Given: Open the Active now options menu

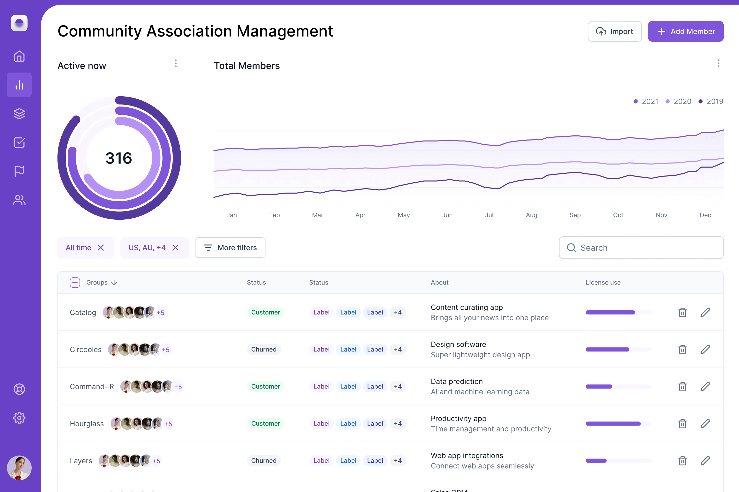Looking at the screenshot, I should click(176, 63).
